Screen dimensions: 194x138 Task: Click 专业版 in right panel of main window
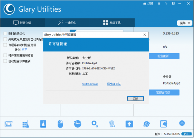pos(167,77)
